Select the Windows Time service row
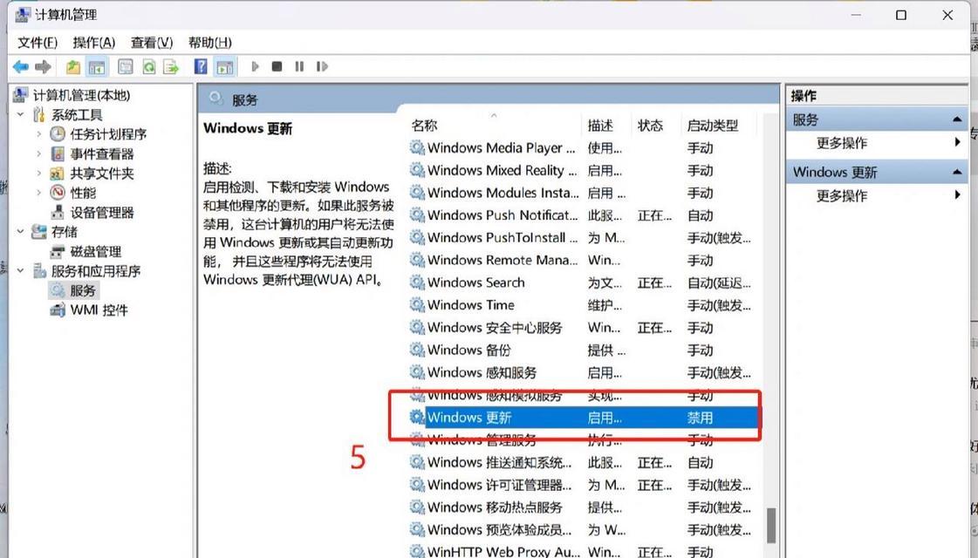Viewport: 978px width, 558px height. click(583, 305)
